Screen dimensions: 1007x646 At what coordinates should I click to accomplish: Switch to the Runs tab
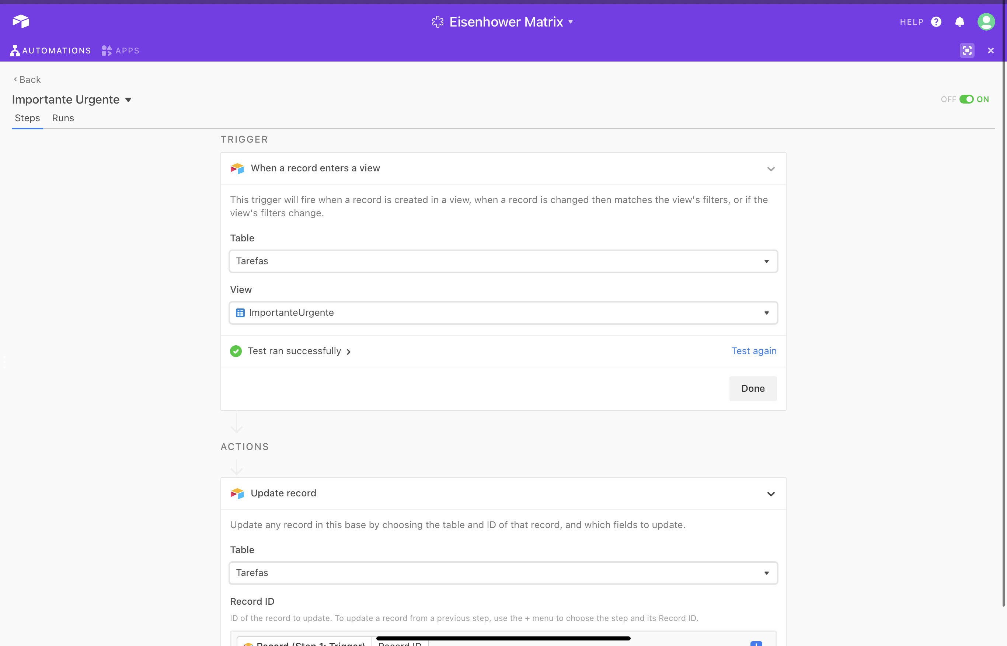[63, 118]
